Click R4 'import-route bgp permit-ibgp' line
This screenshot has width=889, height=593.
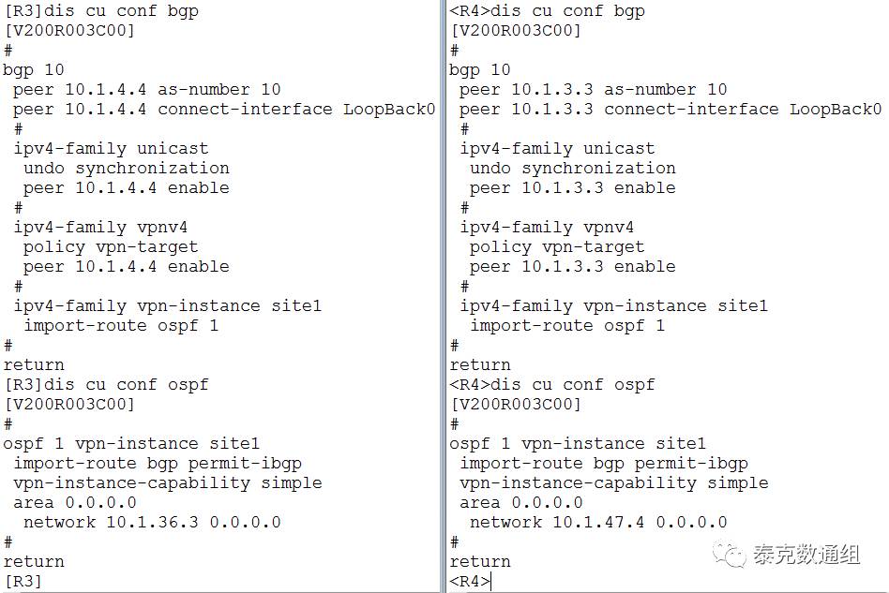pyautogui.click(x=604, y=464)
